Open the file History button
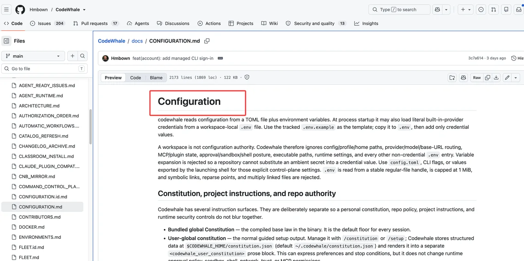 (x=517, y=58)
